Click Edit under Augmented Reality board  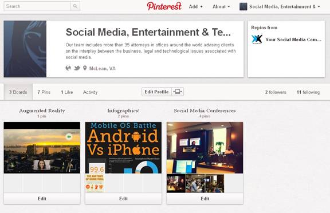point(42,199)
